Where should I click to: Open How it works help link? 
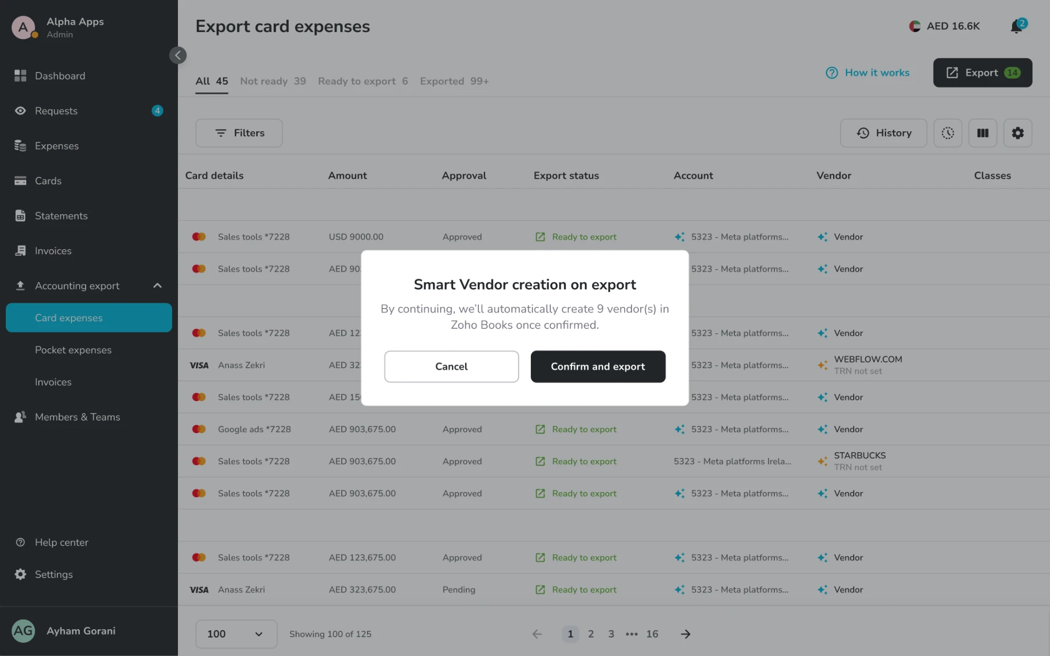(868, 72)
